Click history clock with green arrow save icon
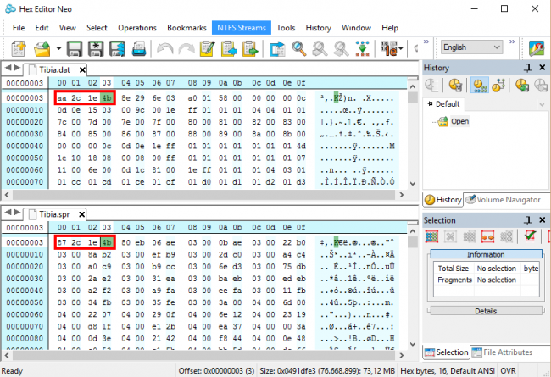The width and height of the screenshot is (551, 377). pyautogui.click(x=522, y=85)
